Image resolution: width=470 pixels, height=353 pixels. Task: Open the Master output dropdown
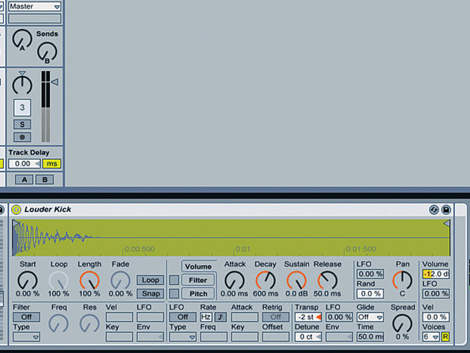(x=35, y=6)
